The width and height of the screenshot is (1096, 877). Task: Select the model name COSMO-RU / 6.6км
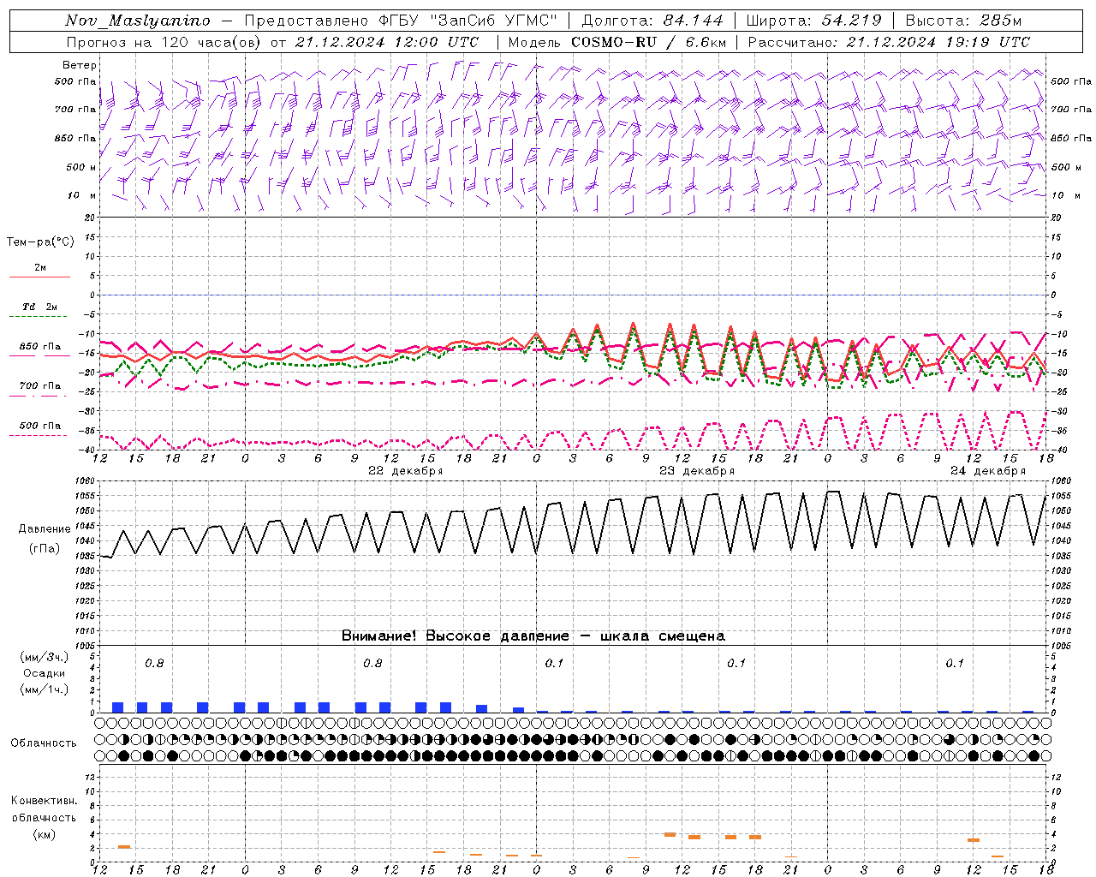[649, 42]
